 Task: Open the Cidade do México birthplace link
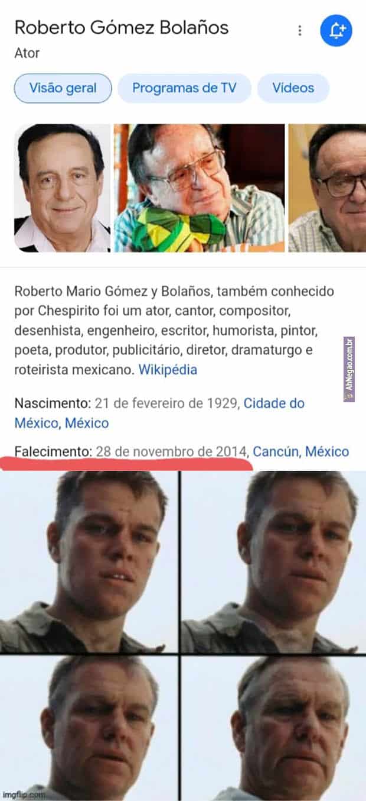[x=159, y=413]
